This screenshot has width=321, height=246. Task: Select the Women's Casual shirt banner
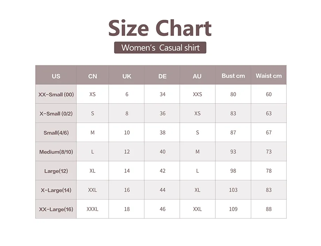click(160, 48)
